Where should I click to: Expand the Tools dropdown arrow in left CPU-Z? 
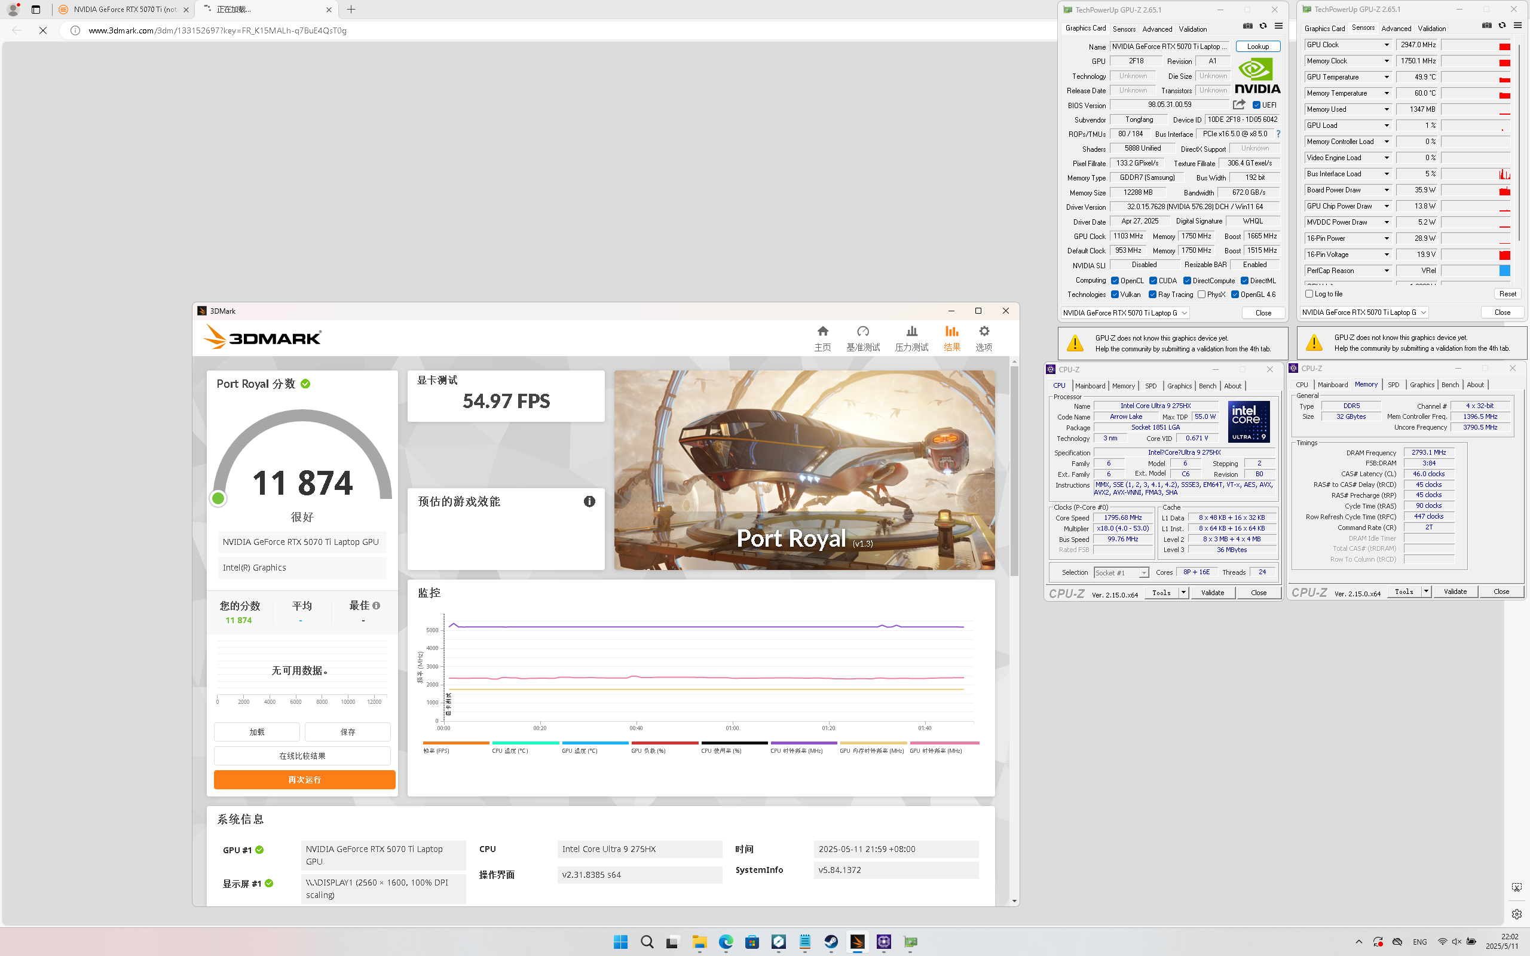click(1183, 593)
